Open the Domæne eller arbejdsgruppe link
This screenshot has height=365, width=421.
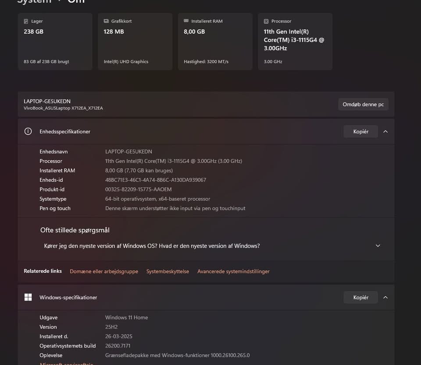(104, 272)
